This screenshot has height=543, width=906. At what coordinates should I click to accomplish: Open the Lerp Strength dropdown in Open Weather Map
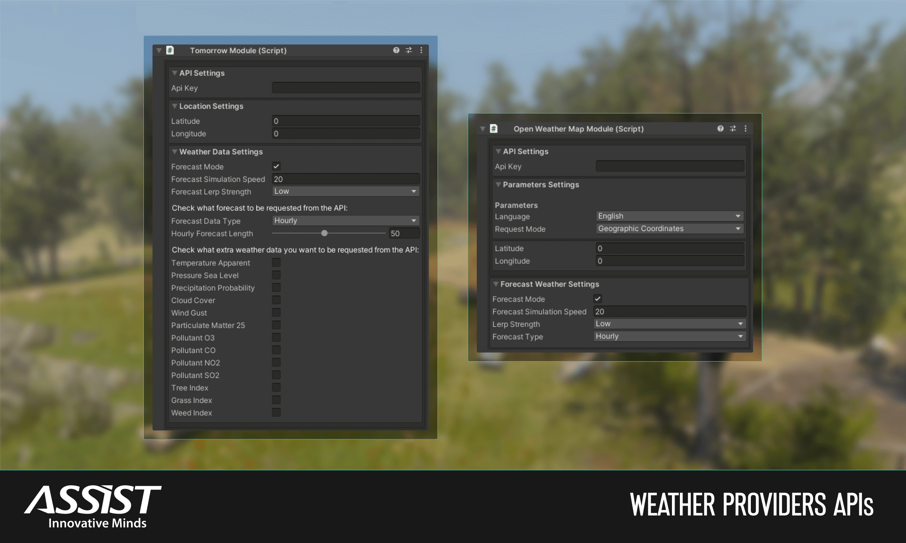[x=670, y=324]
